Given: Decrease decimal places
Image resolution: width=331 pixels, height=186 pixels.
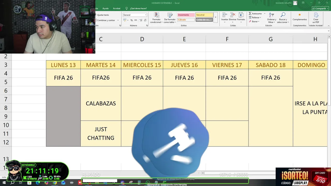Looking at the screenshot, I should coord(145,20).
